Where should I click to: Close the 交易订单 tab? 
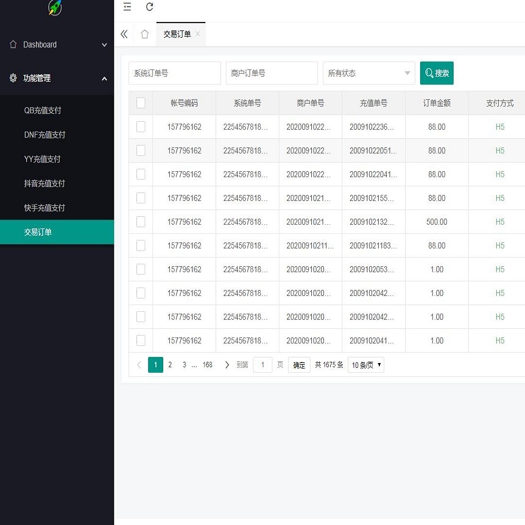[197, 34]
